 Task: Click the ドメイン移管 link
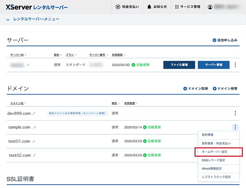click(225, 89)
